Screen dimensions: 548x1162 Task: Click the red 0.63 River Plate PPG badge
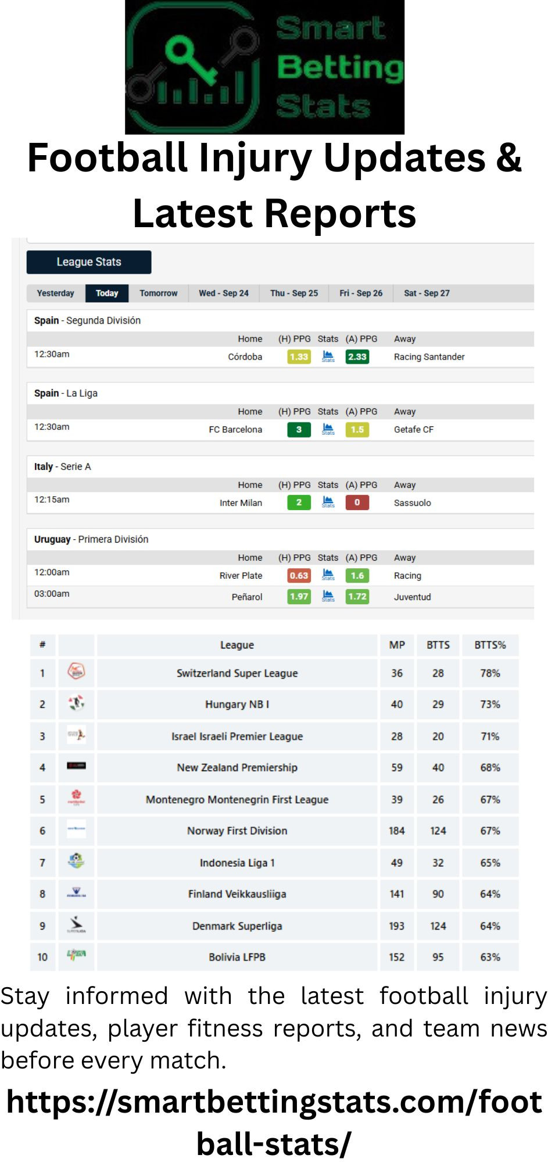coord(299,575)
